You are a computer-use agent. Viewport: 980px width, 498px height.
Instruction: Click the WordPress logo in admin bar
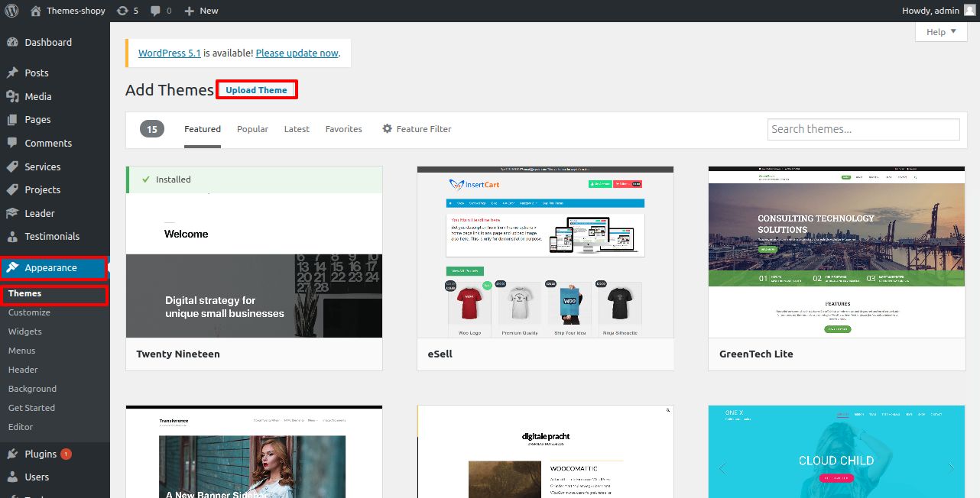coord(11,11)
